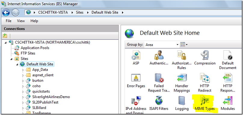Image resolution: width=243 pixels, height=115 pixels.
Task: Click the Back navigation arrow
Action: tap(6, 12)
